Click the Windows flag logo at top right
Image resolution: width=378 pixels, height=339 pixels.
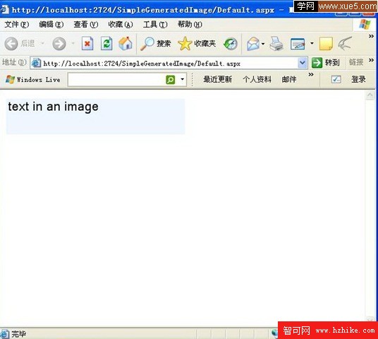tap(365, 25)
